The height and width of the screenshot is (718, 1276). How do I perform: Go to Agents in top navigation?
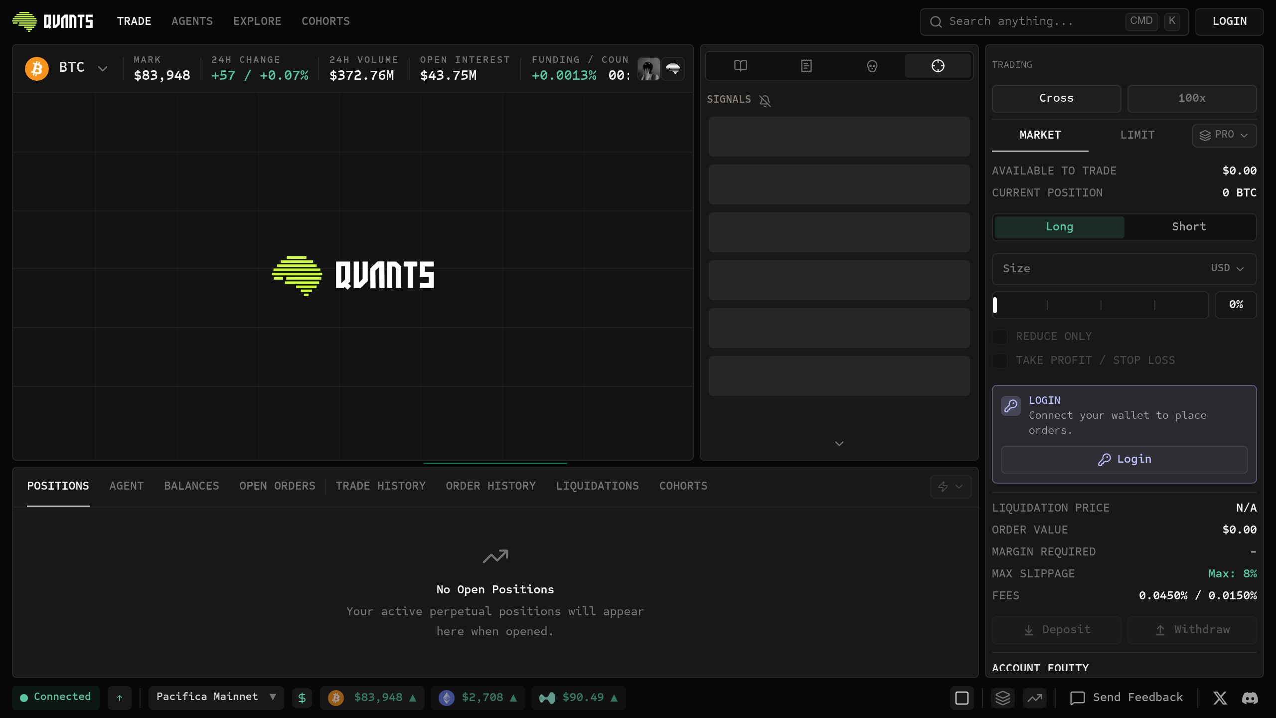point(192,21)
